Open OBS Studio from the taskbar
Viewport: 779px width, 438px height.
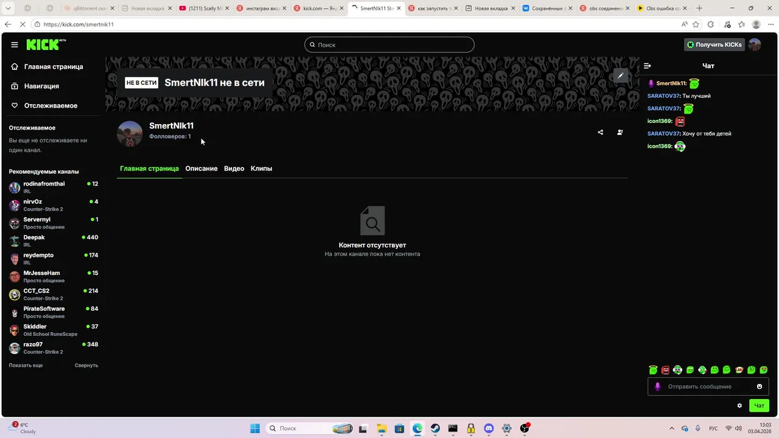coord(525,428)
